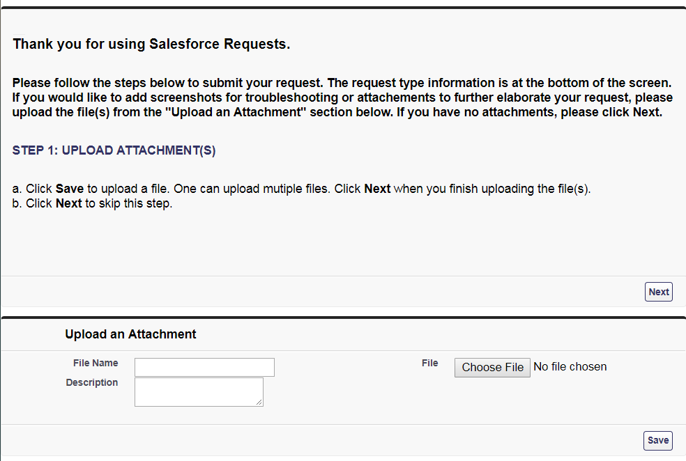Click the "STEP 1: UPLOAD ATTACHMENT(S)" heading
686x461 pixels.
pos(114,150)
